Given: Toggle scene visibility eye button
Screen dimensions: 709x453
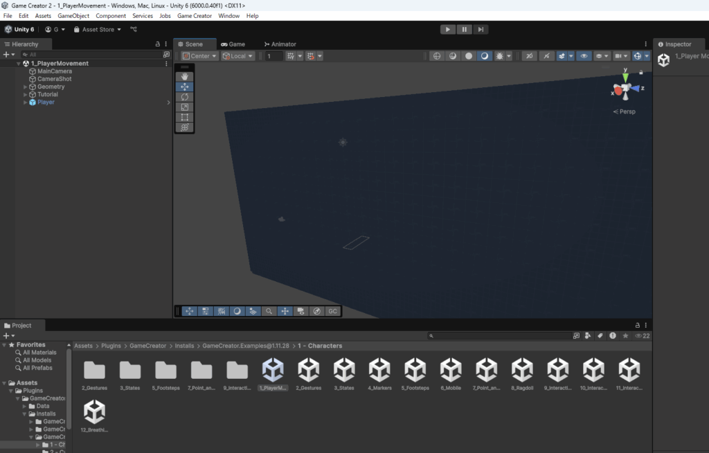Looking at the screenshot, I should click(x=584, y=56).
